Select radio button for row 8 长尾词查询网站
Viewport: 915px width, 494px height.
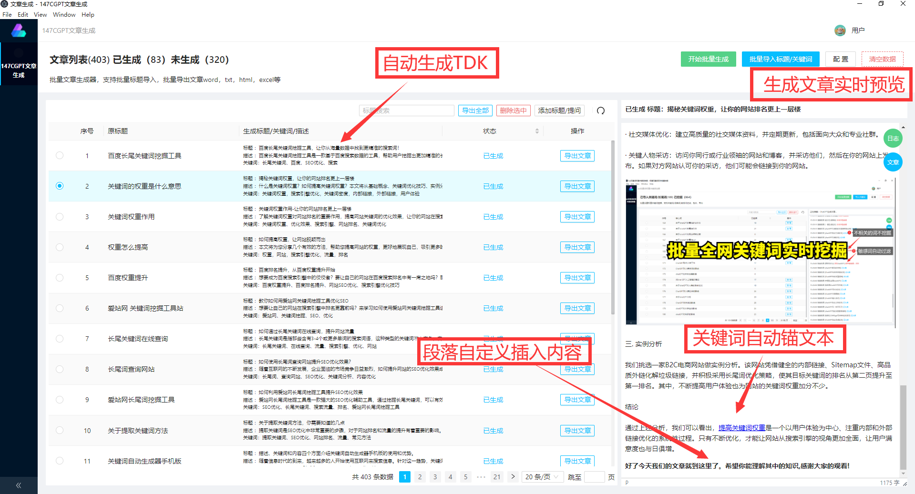60,369
